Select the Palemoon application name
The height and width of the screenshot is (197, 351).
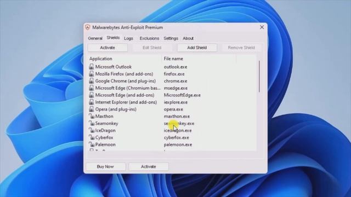(105, 144)
